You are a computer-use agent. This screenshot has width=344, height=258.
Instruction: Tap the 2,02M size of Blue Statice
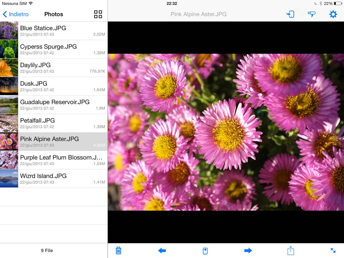[99, 34]
